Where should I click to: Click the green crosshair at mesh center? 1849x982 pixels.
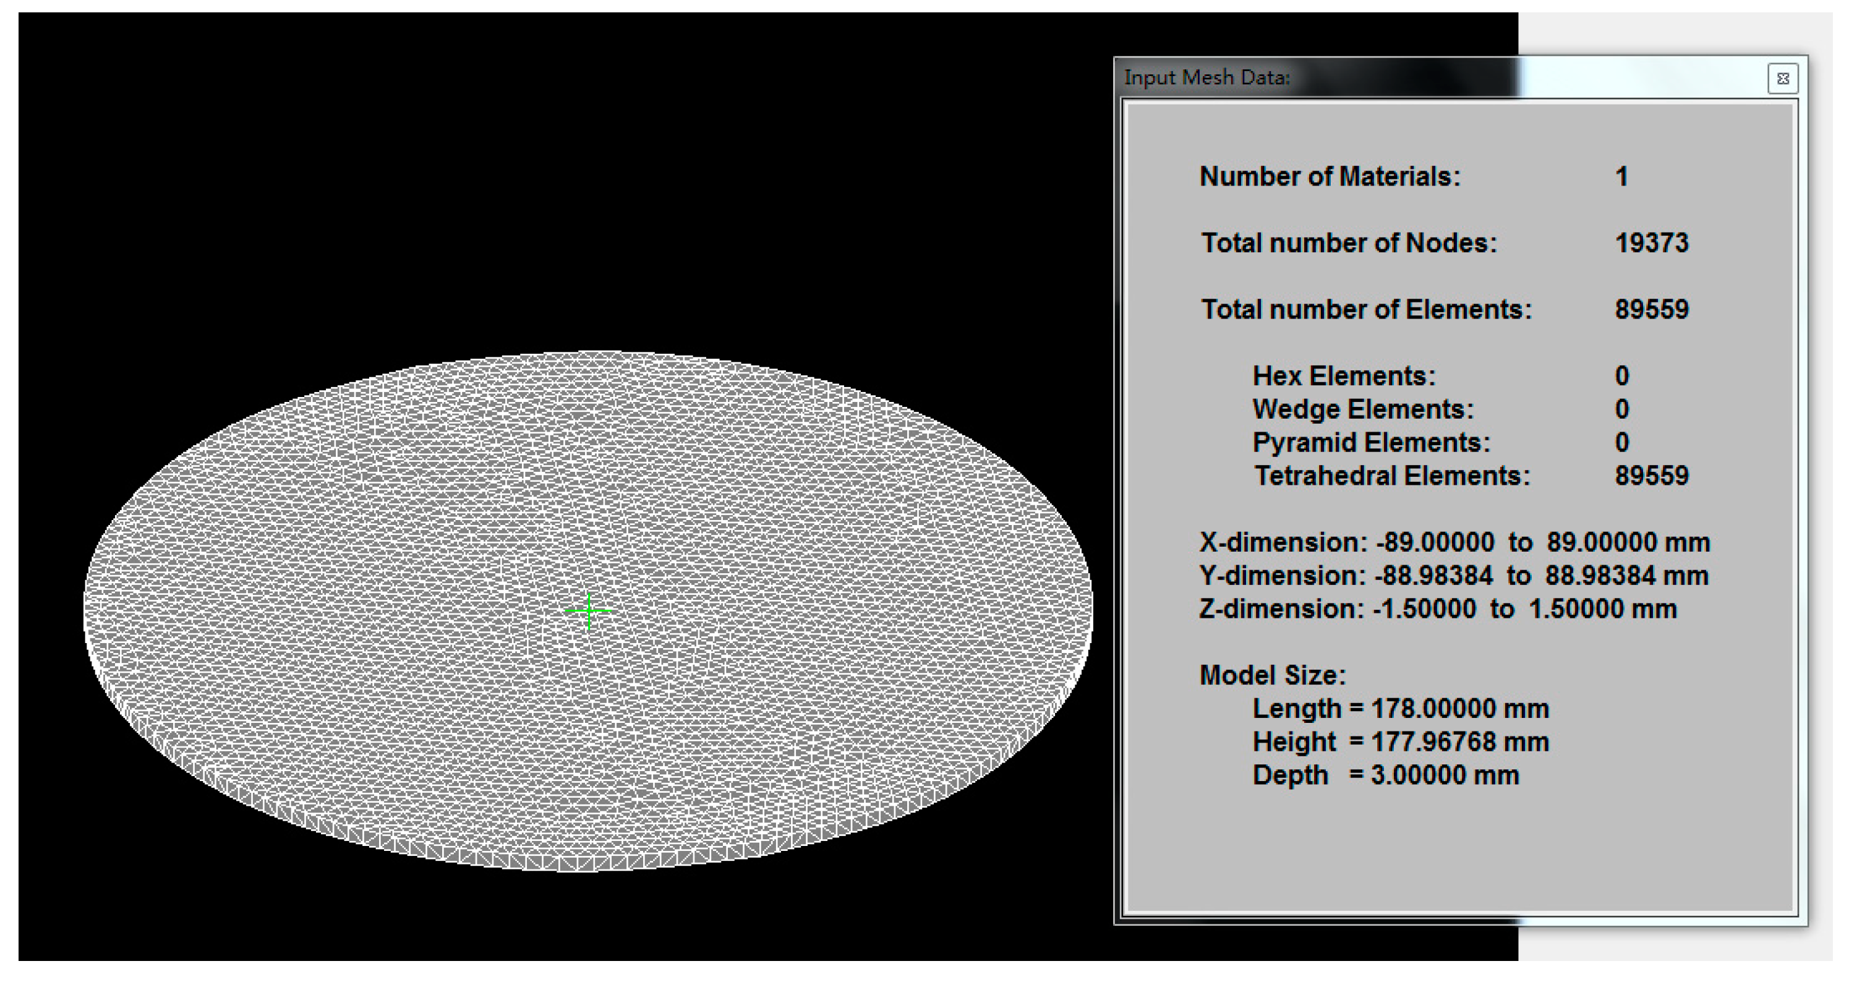(x=589, y=611)
